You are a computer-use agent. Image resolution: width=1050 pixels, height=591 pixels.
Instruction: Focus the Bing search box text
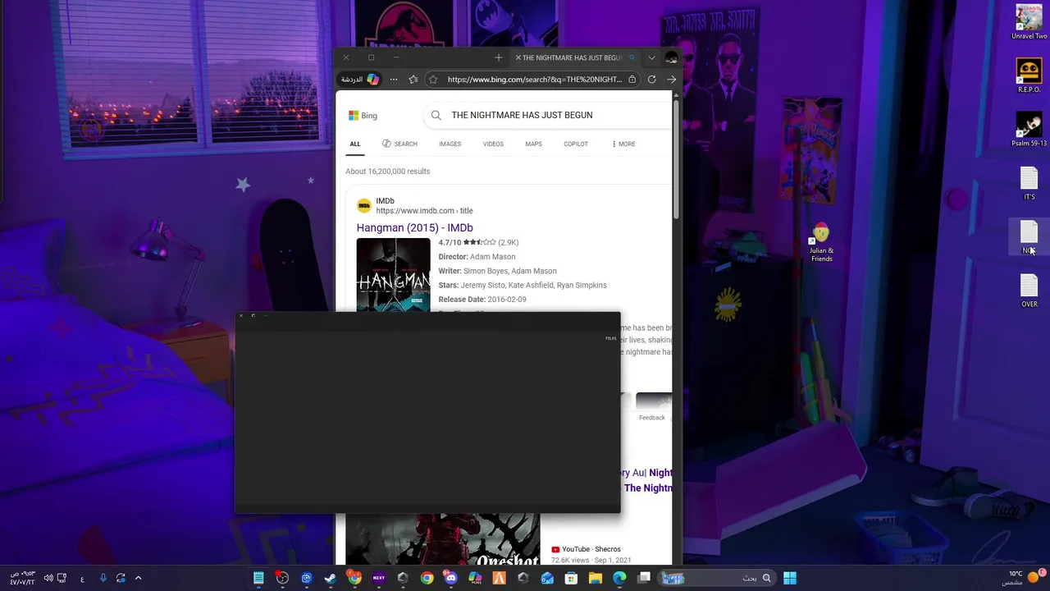pos(522,115)
